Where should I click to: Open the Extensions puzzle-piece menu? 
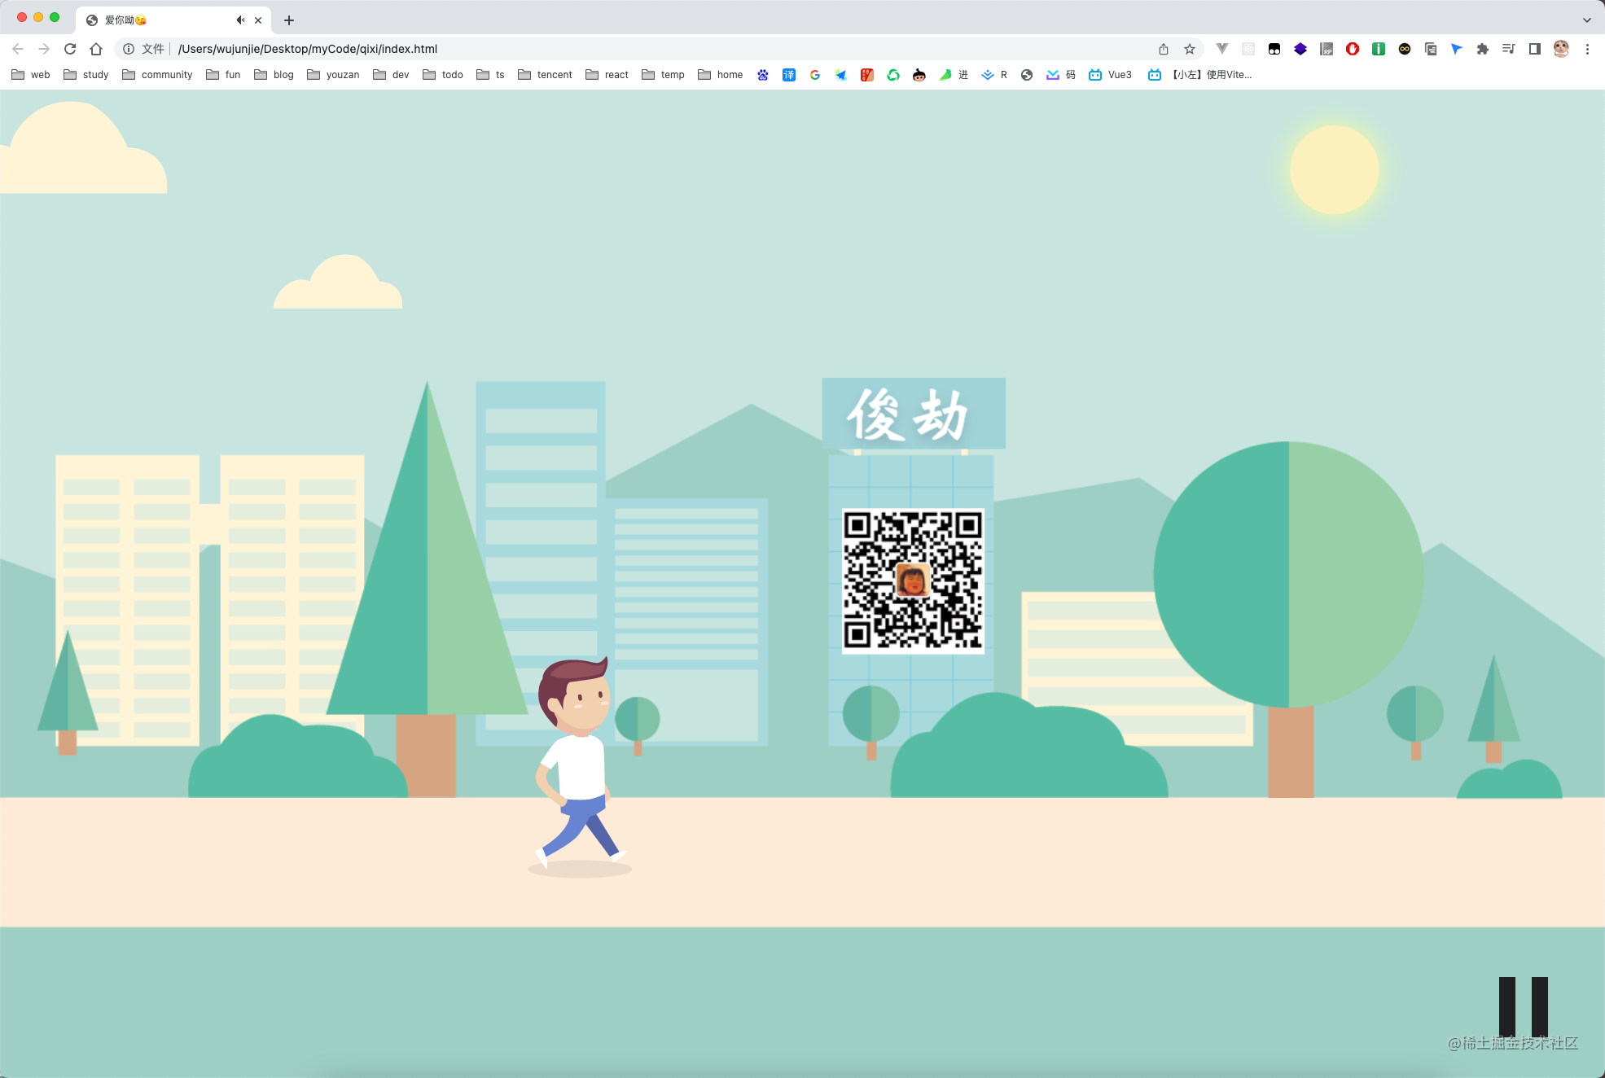[x=1483, y=49]
